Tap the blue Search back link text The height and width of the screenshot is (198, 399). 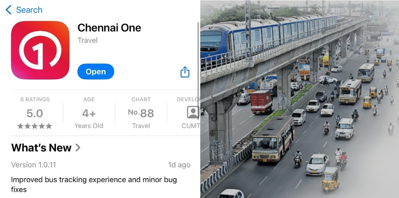click(x=29, y=10)
